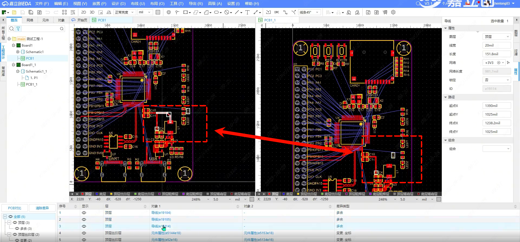Image resolution: width=520 pixels, height=242 pixels.
Task: Switch to the 网络 tab
Action: tap(30, 20)
